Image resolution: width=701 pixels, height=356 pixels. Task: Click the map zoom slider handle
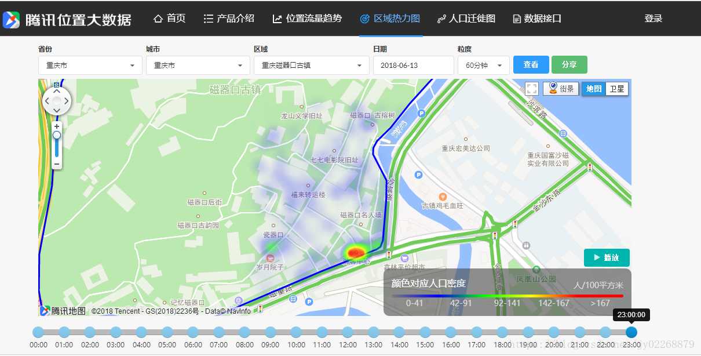[57, 135]
